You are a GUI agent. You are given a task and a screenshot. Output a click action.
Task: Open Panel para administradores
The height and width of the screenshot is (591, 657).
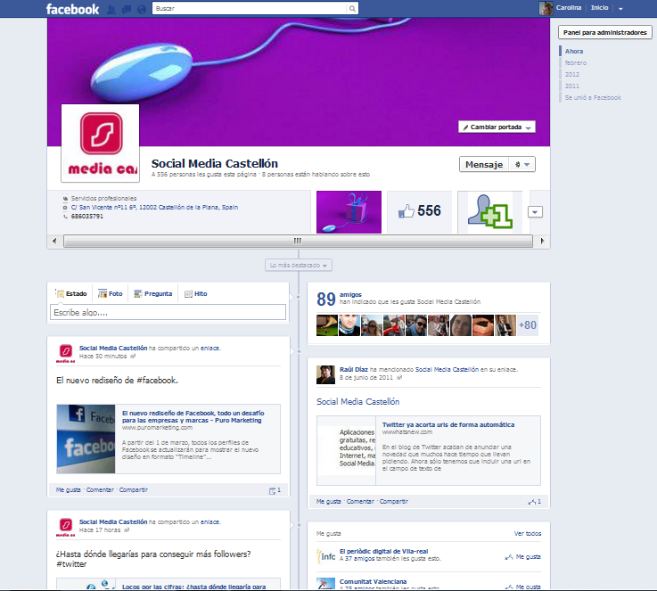(x=604, y=32)
